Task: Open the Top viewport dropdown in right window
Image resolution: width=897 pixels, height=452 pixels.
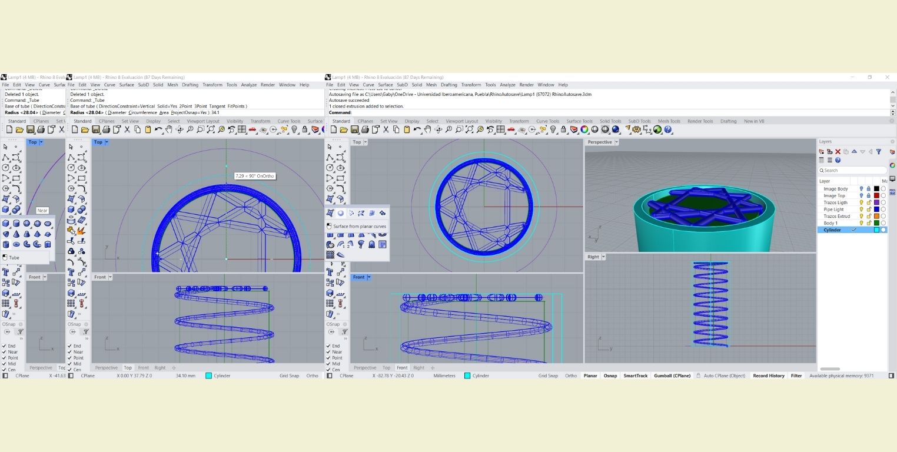Action: [365, 142]
